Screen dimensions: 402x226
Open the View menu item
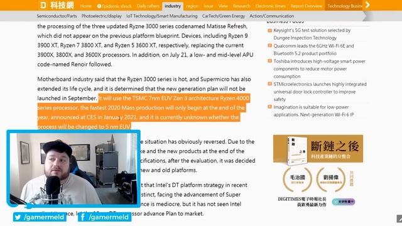point(223,6)
